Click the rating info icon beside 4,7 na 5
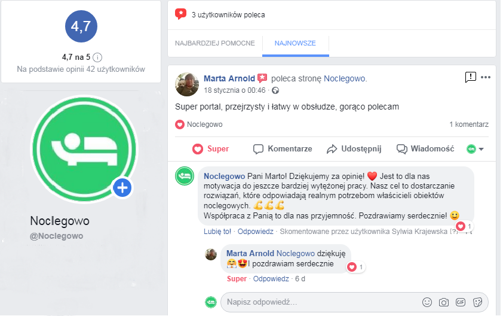This screenshot has height=316, width=503. (x=97, y=57)
